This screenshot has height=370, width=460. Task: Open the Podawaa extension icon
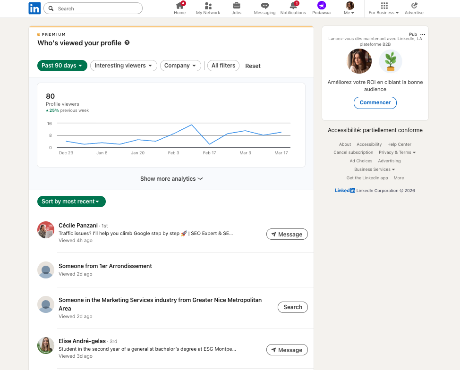tap(322, 5)
